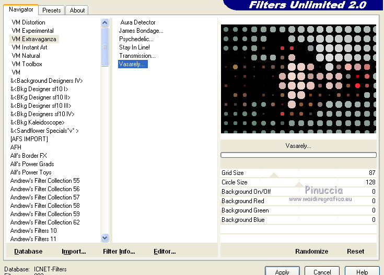The height and width of the screenshot is (275, 384).
Task: Select Andrew's Filter Collection 55
Action: point(45,181)
